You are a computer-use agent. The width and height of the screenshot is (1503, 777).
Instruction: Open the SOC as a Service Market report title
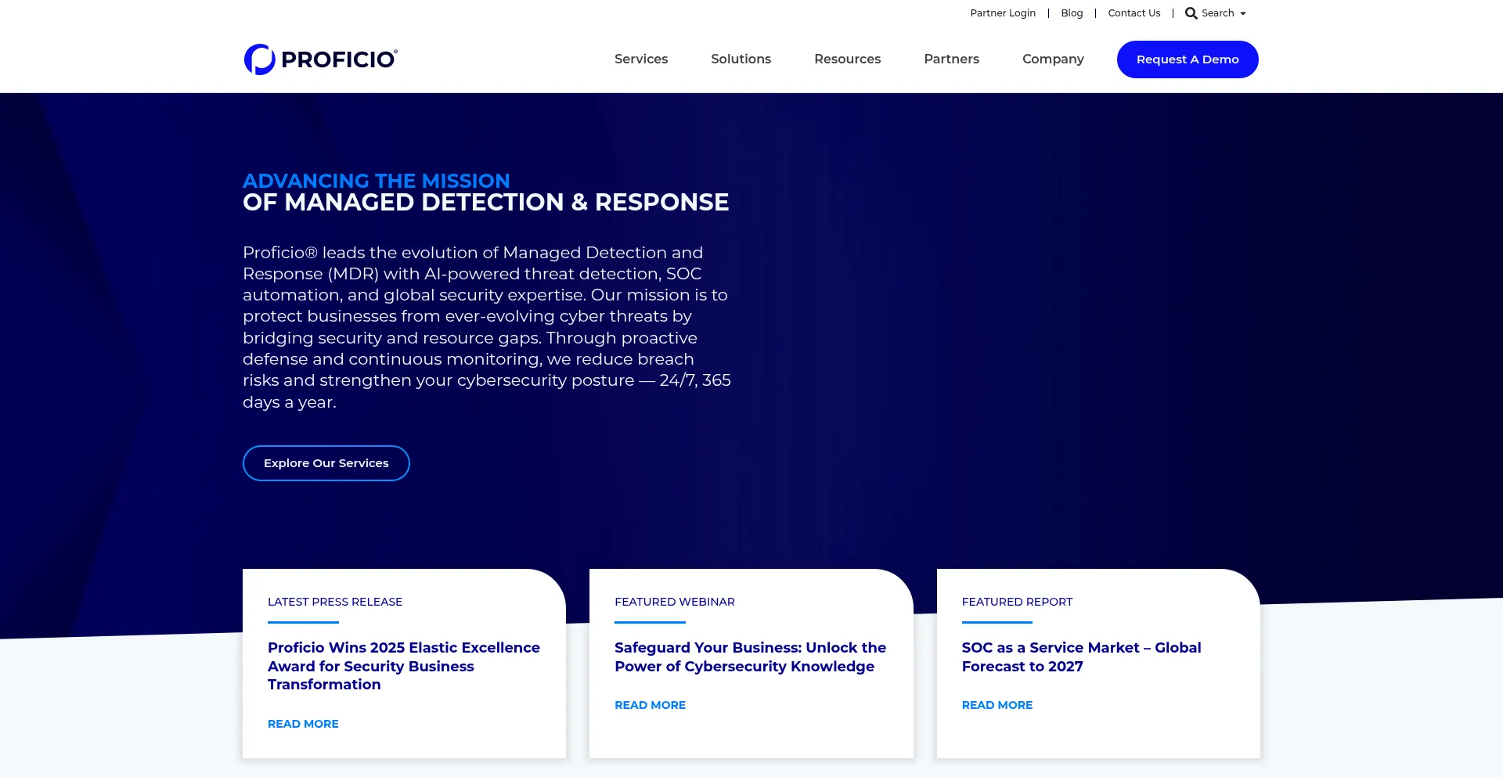tap(1081, 657)
